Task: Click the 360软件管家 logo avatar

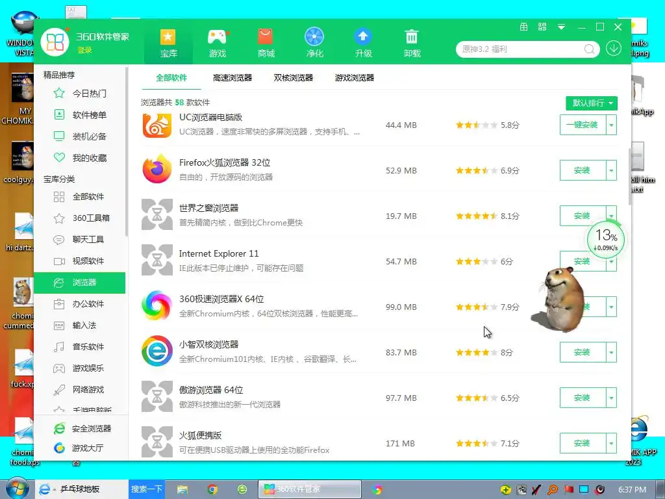Action: (x=55, y=42)
